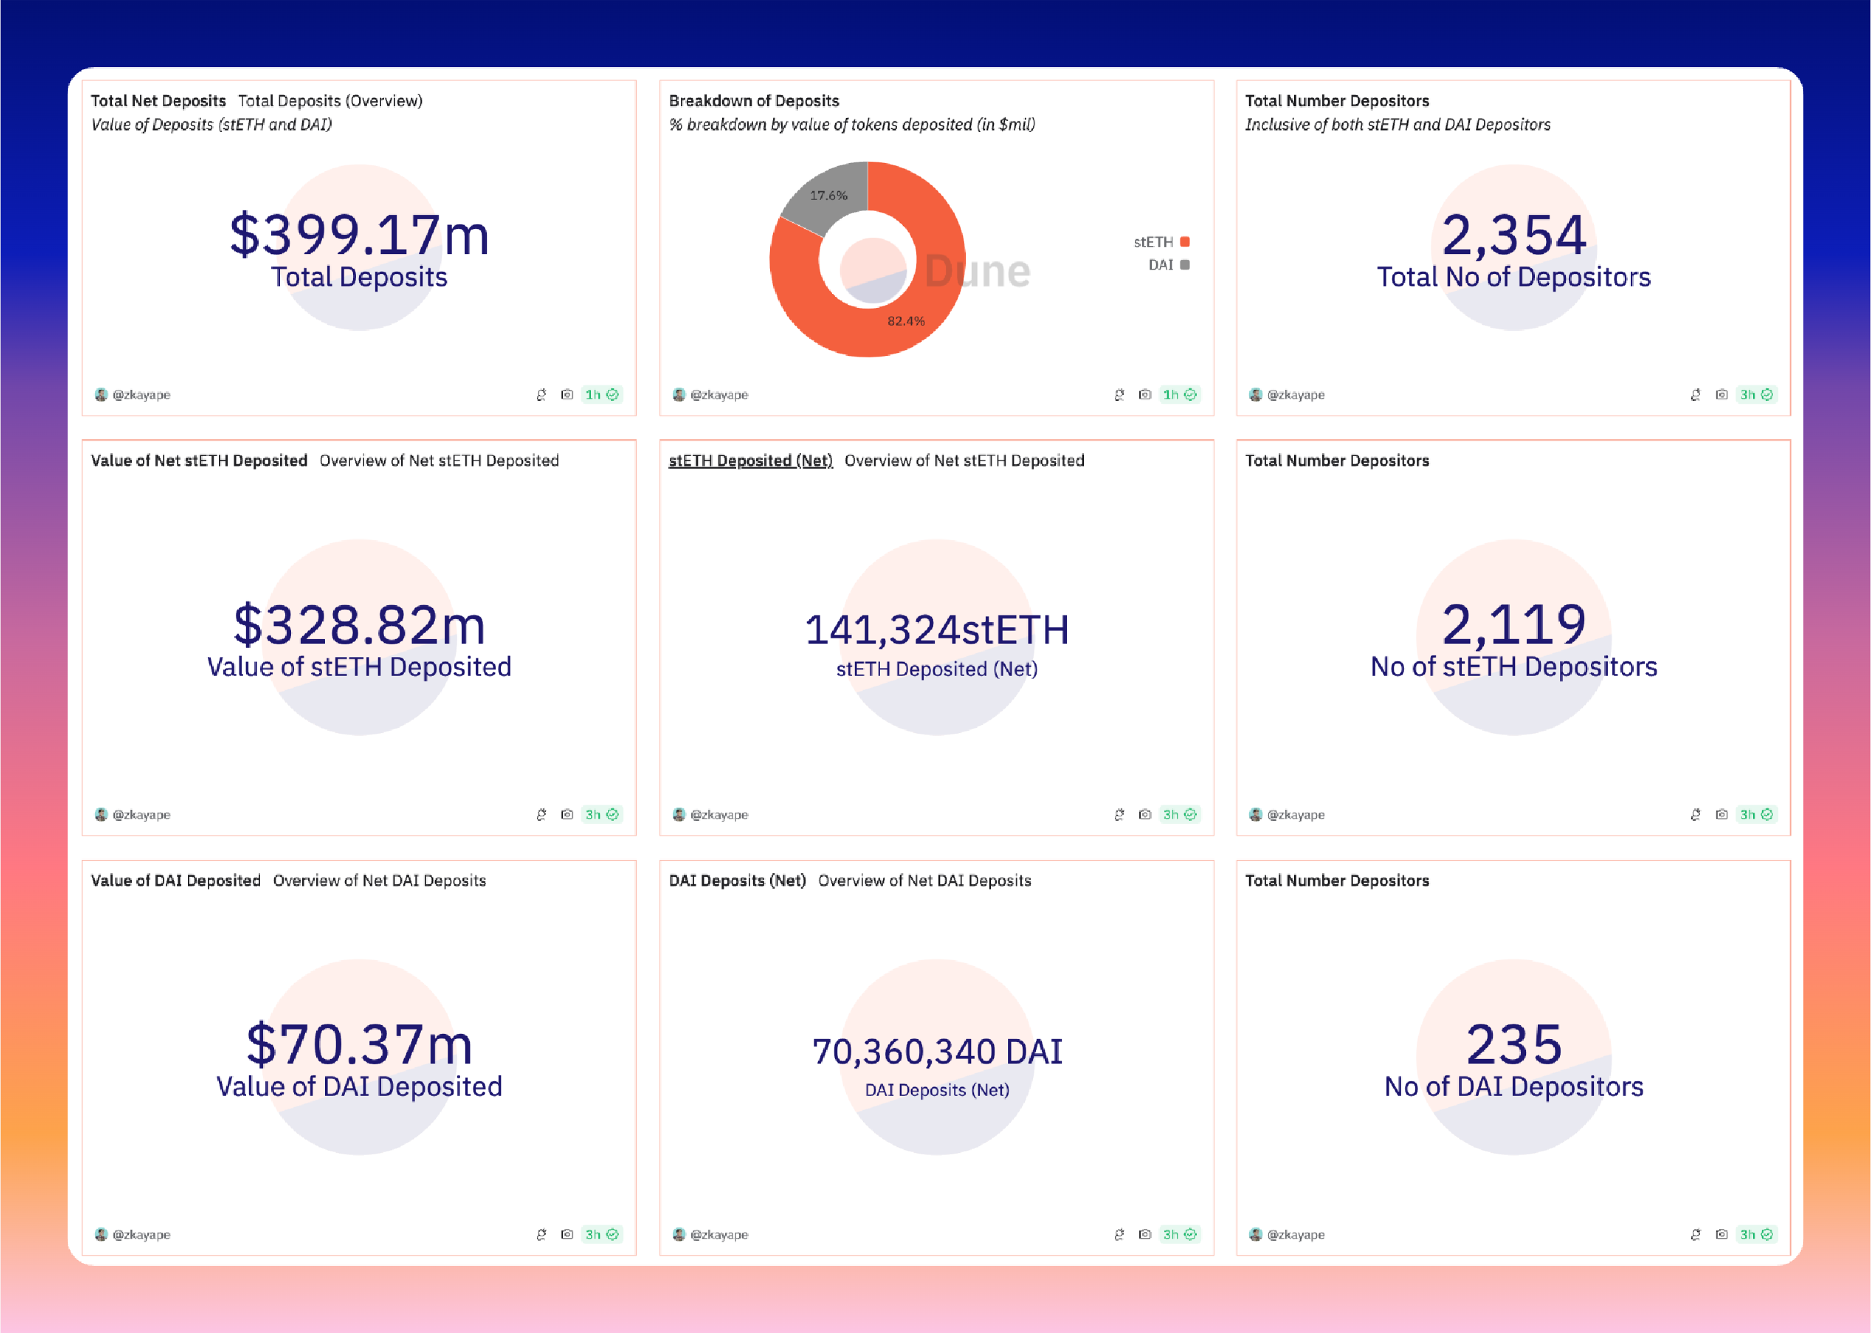This screenshot has width=1871, height=1333.
Task: Open the 'DAI Deposits (Net)' title link
Action: [737, 881]
